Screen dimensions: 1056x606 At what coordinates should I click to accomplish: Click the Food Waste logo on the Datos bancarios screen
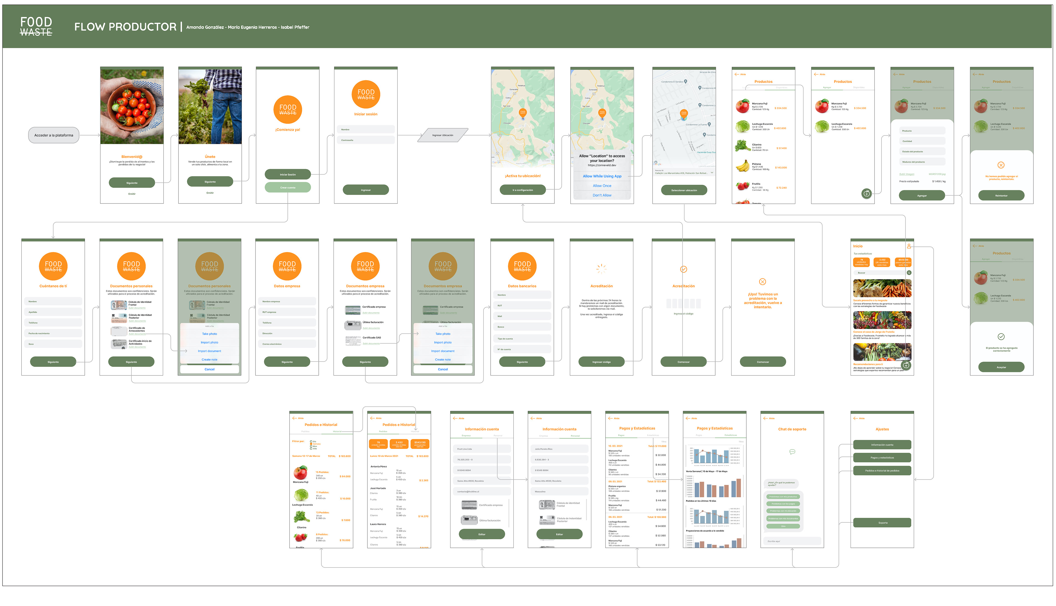(522, 266)
